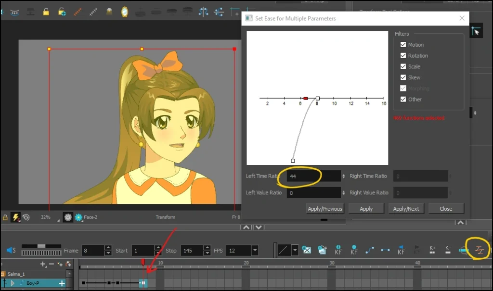This screenshot has height=291, width=493.
Task: Select the Boy-P layer in timeline
Action: [x=33, y=283]
